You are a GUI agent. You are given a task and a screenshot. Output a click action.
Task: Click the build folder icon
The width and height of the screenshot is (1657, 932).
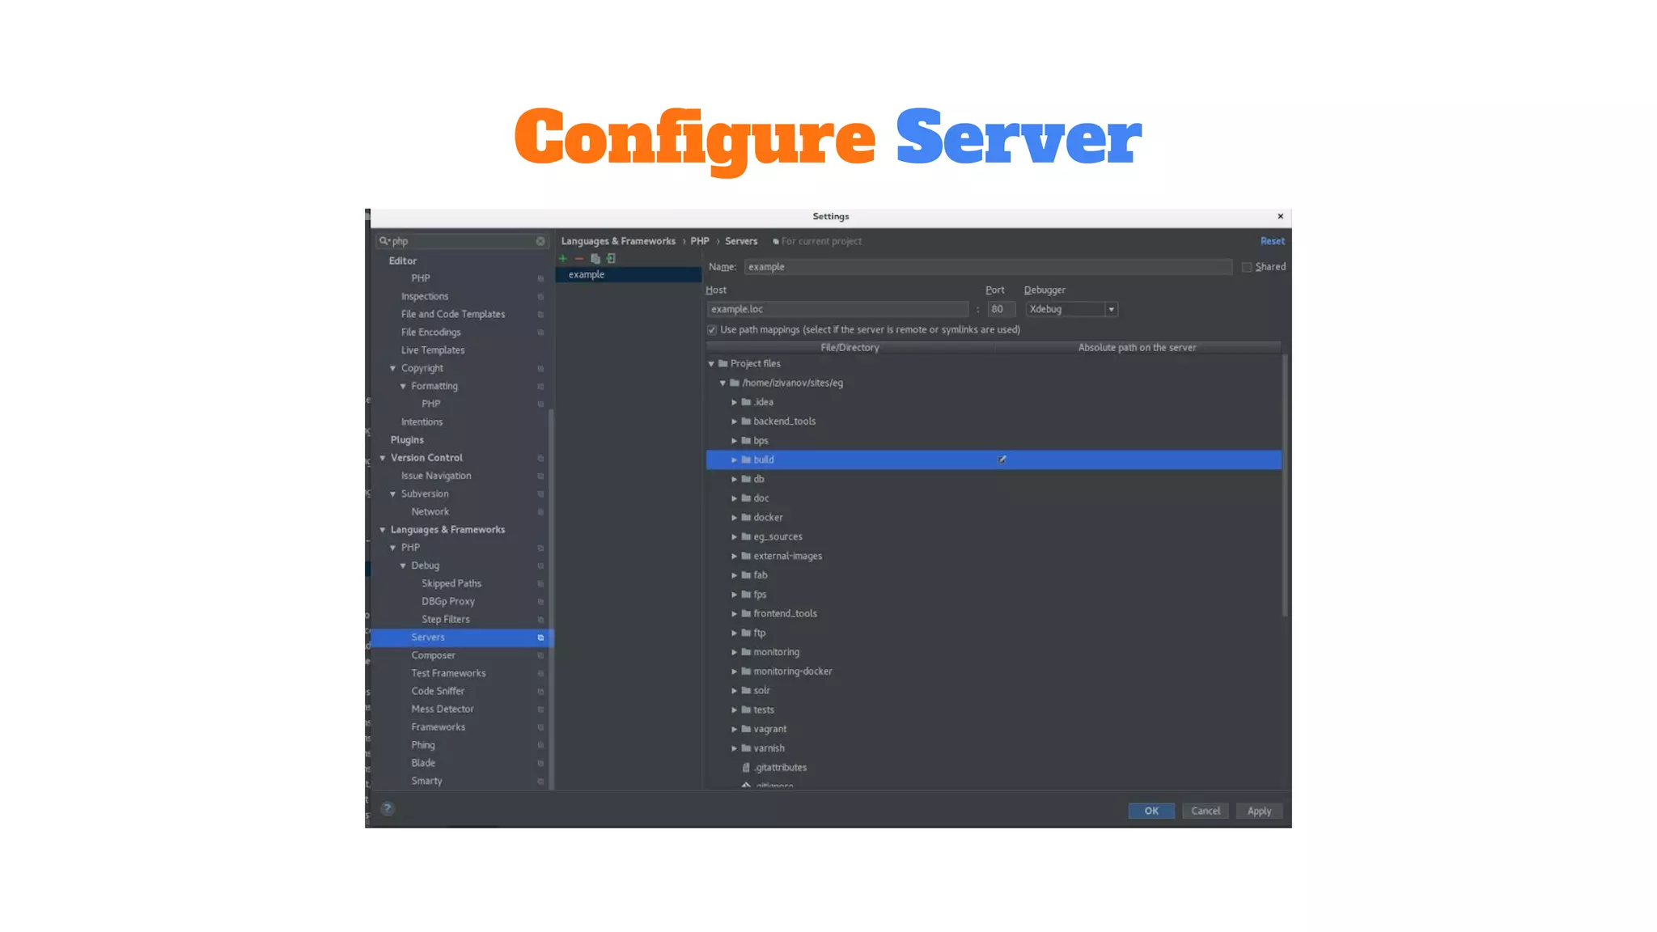[746, 460]
